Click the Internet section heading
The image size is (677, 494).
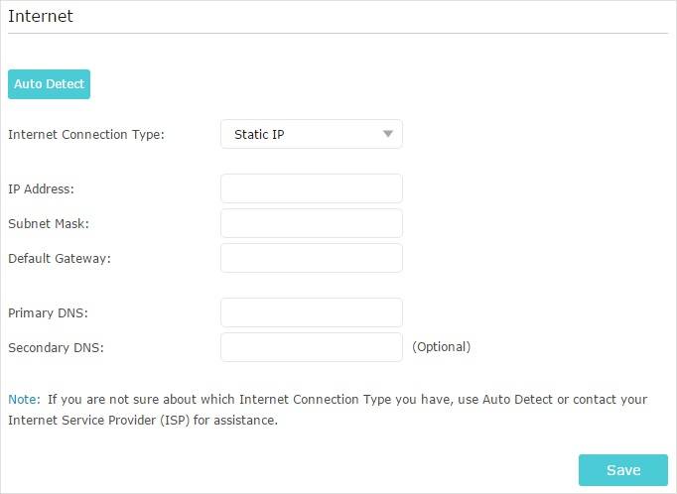click(x=41, y=16)
